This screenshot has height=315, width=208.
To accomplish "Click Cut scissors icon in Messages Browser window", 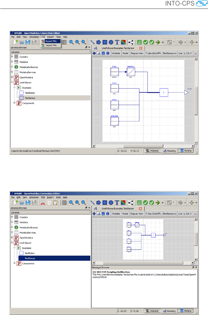I will coord(43,203).
